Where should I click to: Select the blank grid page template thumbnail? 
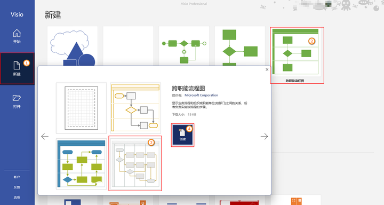tap(81, 108)
